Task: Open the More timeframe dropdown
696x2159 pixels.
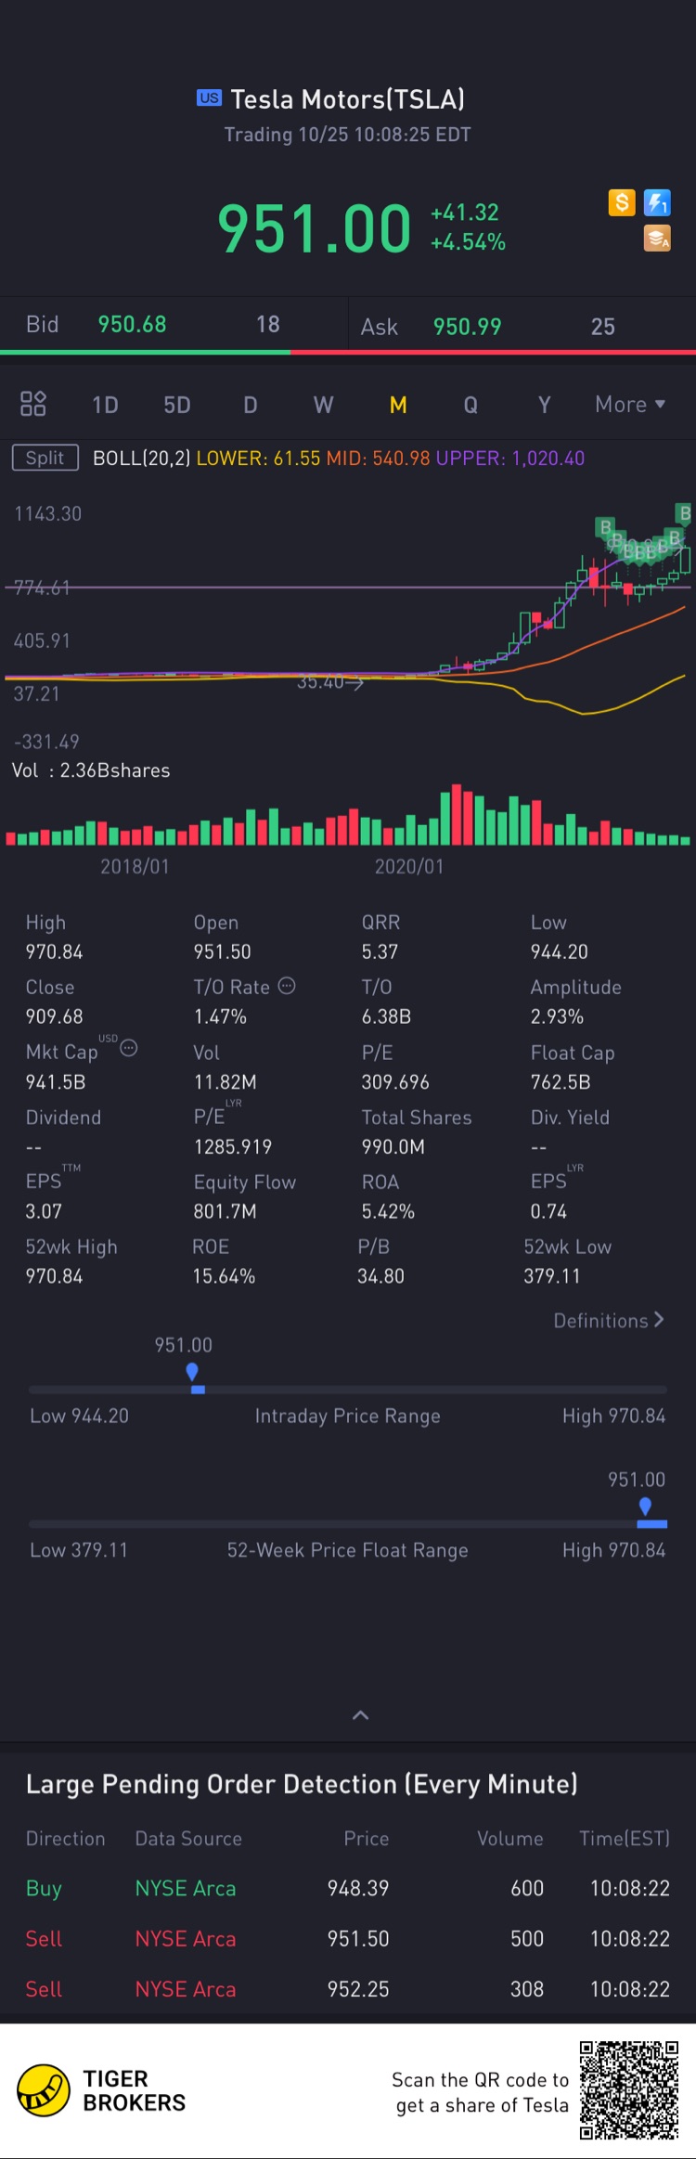Action: pyautogui.click(x=630, y=404)
